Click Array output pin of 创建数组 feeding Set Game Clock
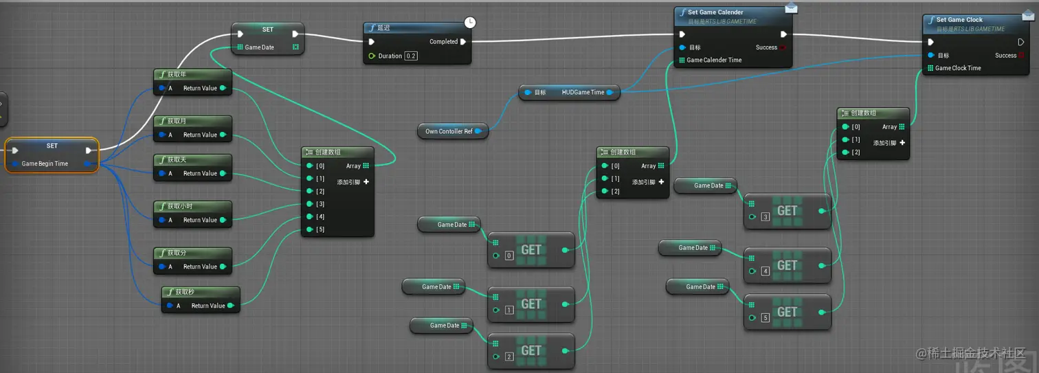The width and height of the screenshot is (1039, 373). coord(902,127)
